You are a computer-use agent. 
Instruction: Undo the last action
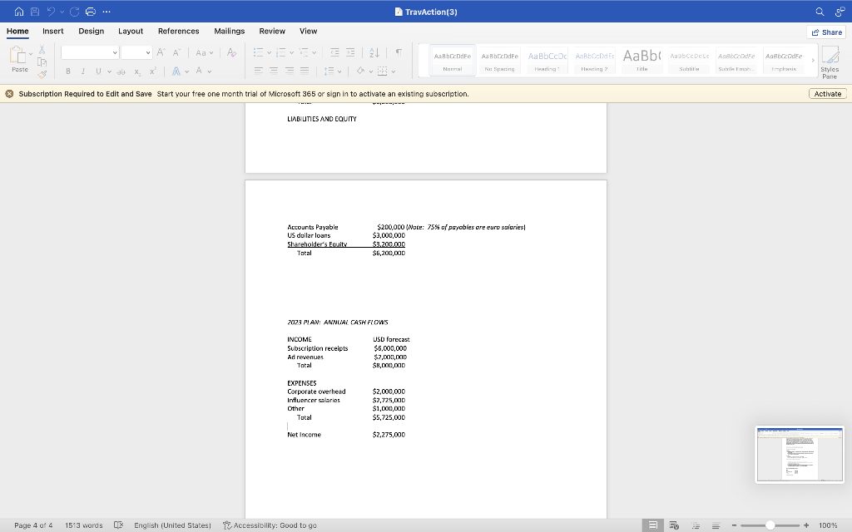point(51,12)
